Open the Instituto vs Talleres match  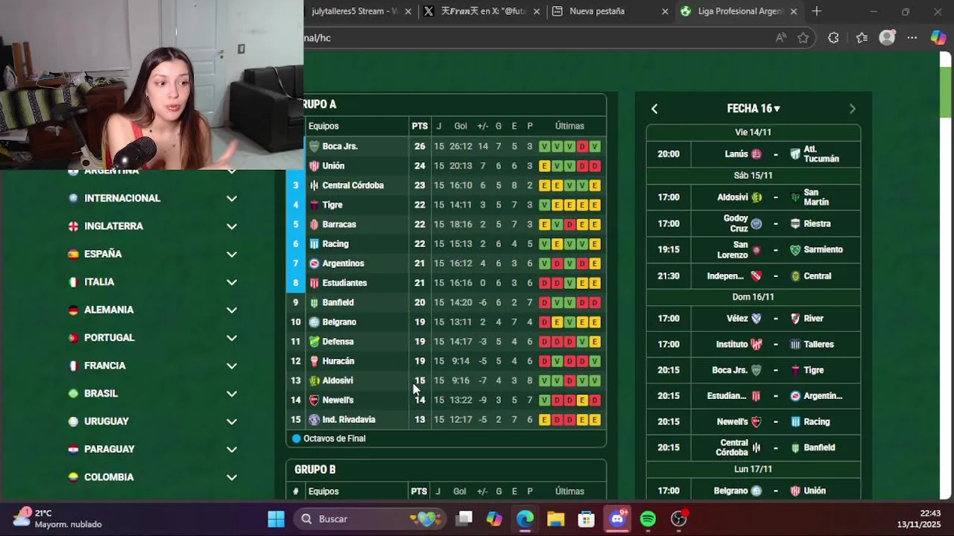pos(754,345)
